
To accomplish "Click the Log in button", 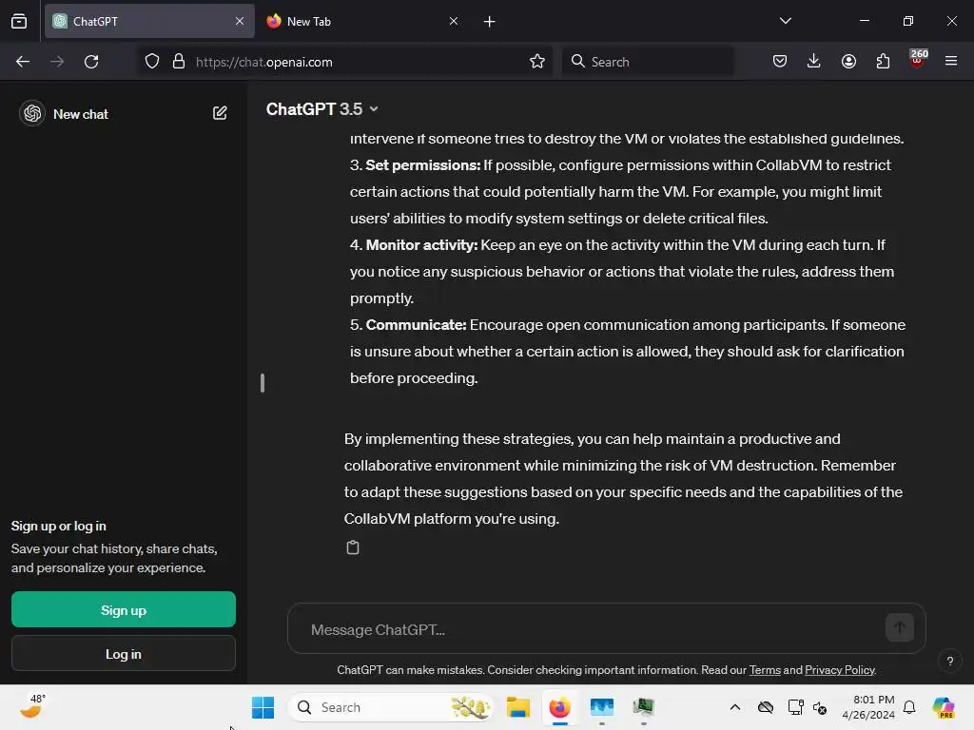I will click(124, 653).
